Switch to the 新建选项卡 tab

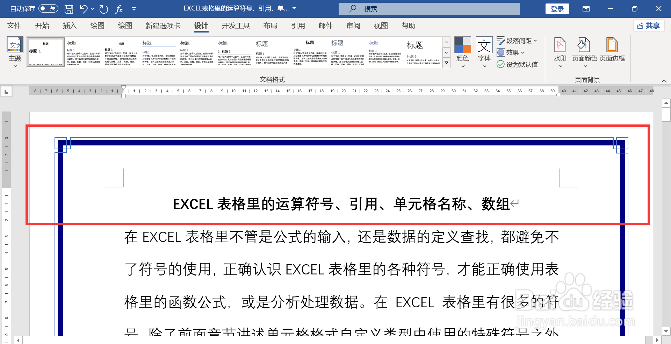point(163,26)
